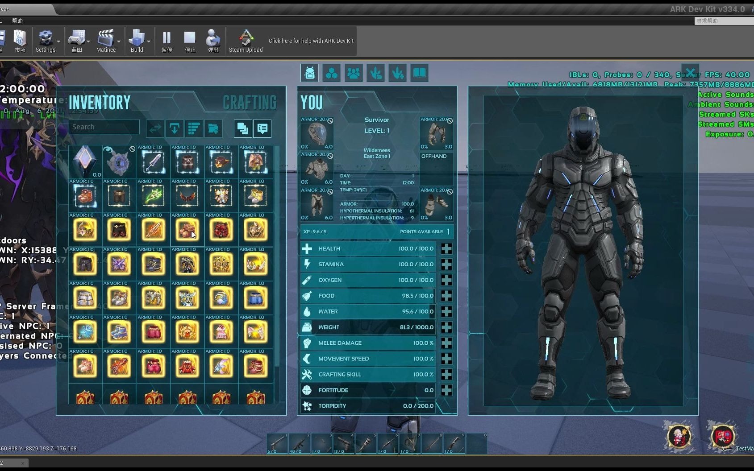The image size is (754, 471).
Task: Add a point to OXYGEN
Action: (446, 280)
